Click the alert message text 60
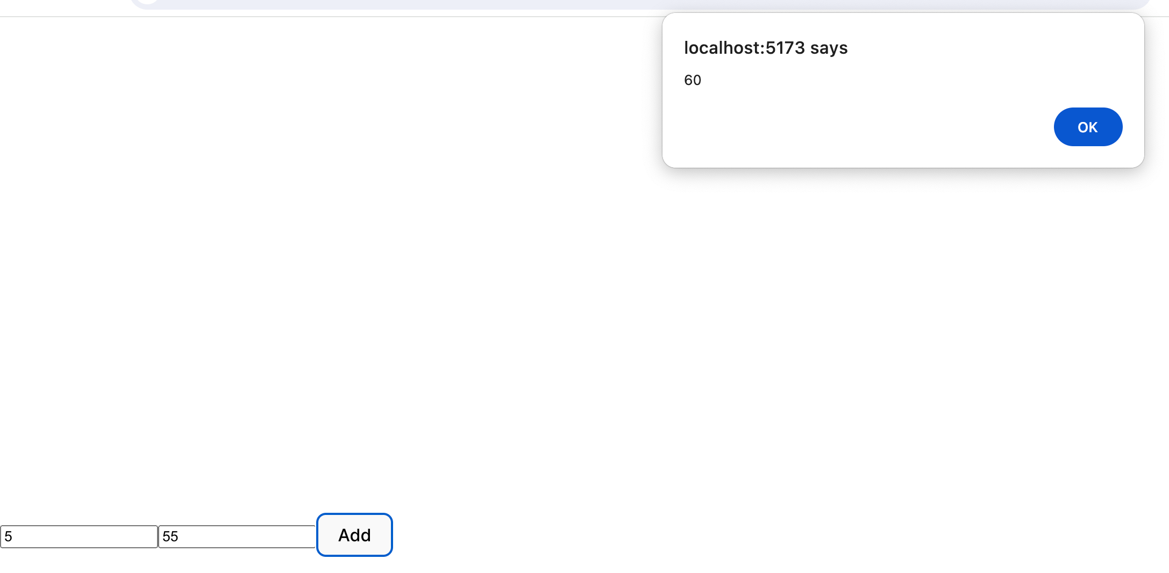 coord(693,80)
